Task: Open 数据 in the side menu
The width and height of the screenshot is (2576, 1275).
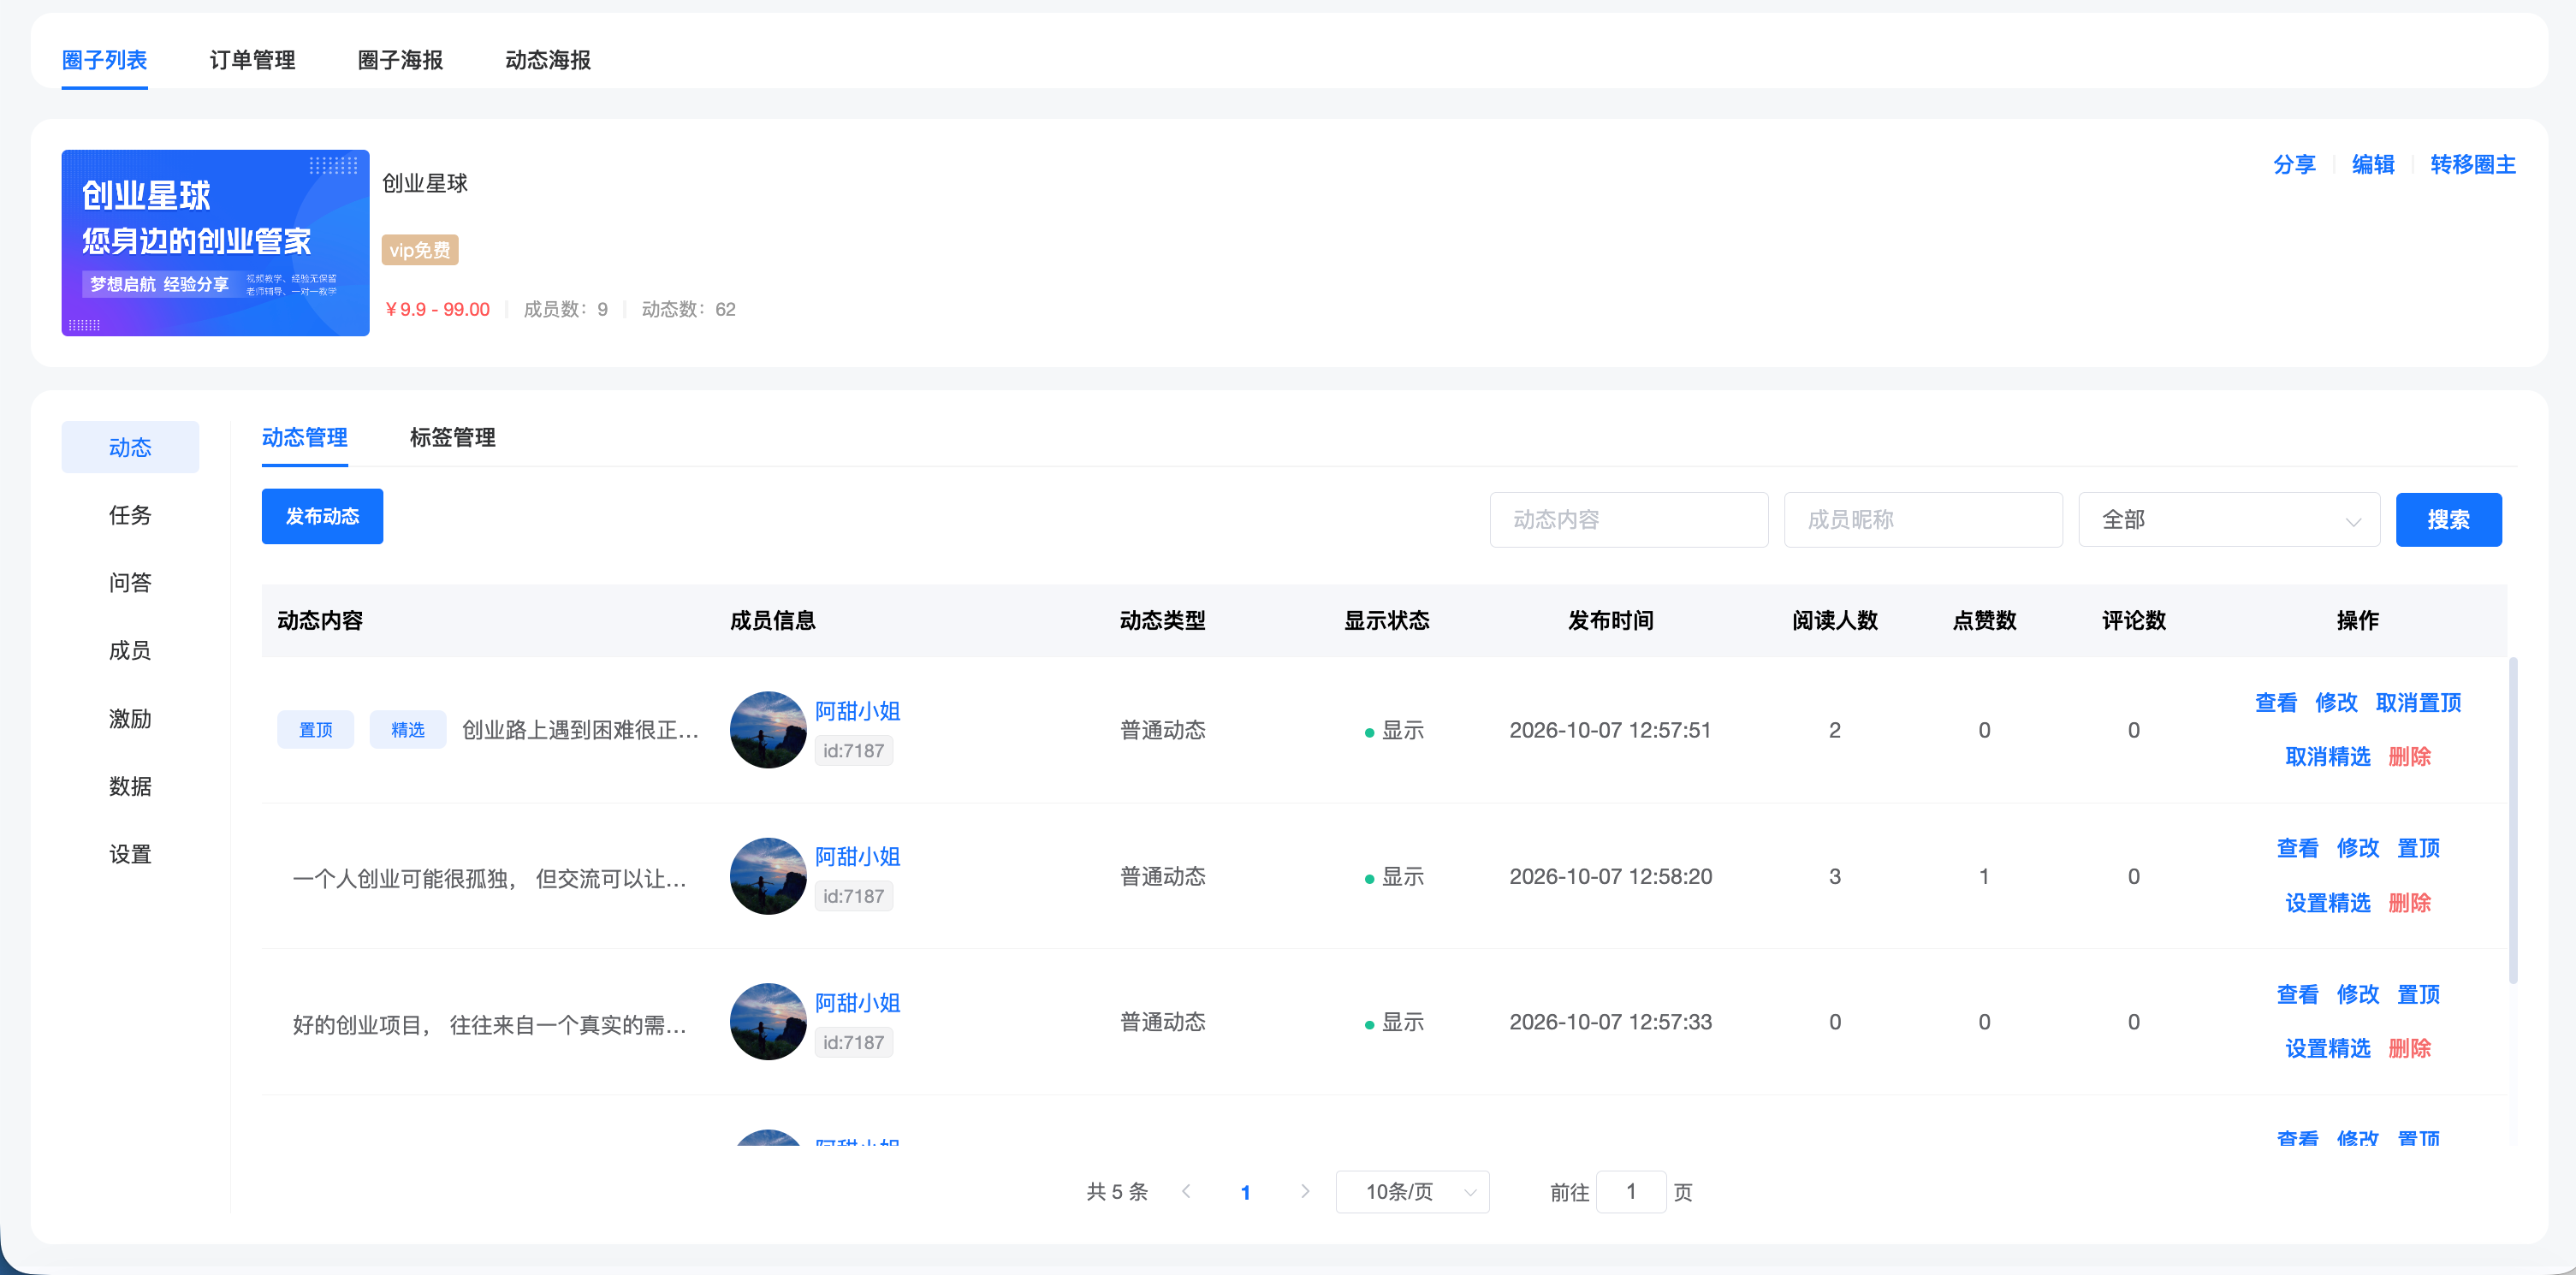Action: click(130, 787)
